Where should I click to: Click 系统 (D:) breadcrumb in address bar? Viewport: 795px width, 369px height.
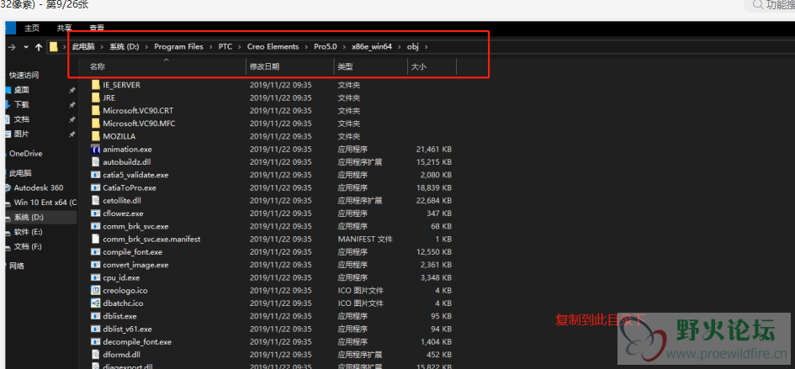[x=125, y=46]
